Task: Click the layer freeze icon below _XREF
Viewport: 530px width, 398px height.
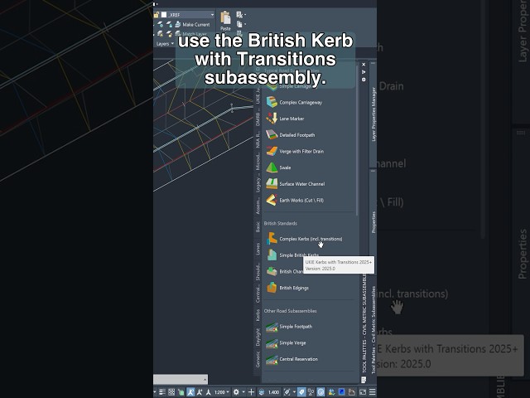Action: (x=160, y=24)
